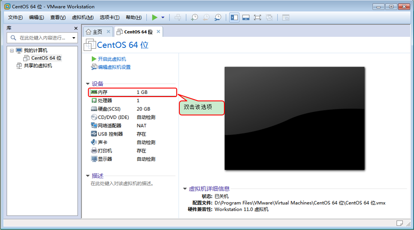Image resolution: width=414 pixels, height=230 pixels.
Task: Click the send Ctrl+Alt+Del toolbar icon
Action: click(178, 18)
